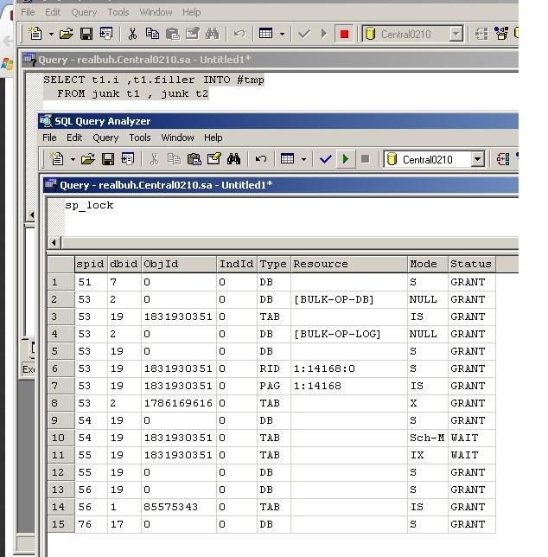Click the Paste clipboard icon in front window
Image resolution: width=548 pixels, height=557 pixels.
tap(194, 159)
